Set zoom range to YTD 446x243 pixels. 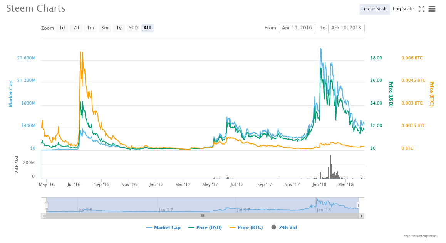(x=133, y=28)
